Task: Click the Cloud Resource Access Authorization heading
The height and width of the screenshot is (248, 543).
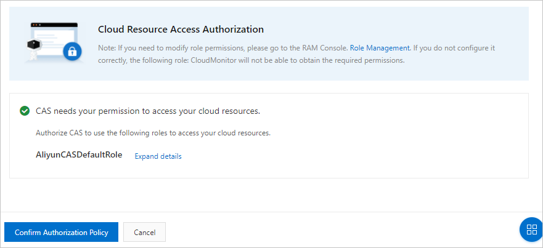Action: coord(181,30)
